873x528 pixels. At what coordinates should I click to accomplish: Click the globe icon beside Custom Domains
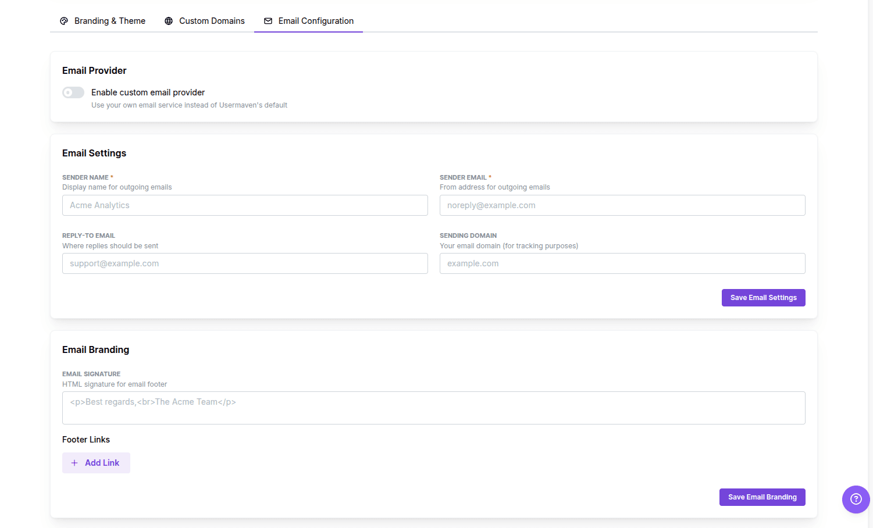[169, 20]
